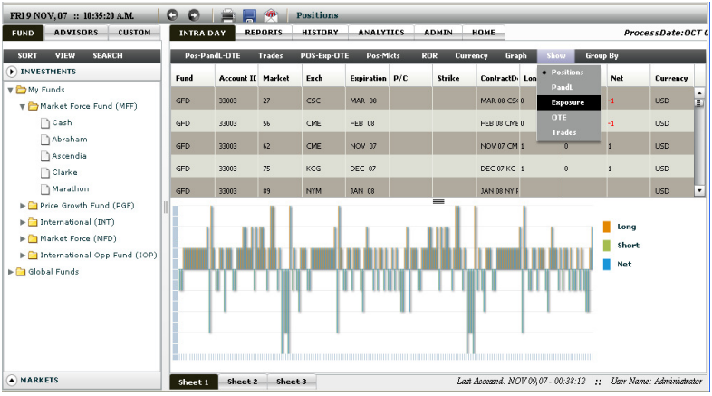The width and height of the screenshot is (712, 396).
Task: Click the printer icon in toolbar
Action: coord(228,15)
